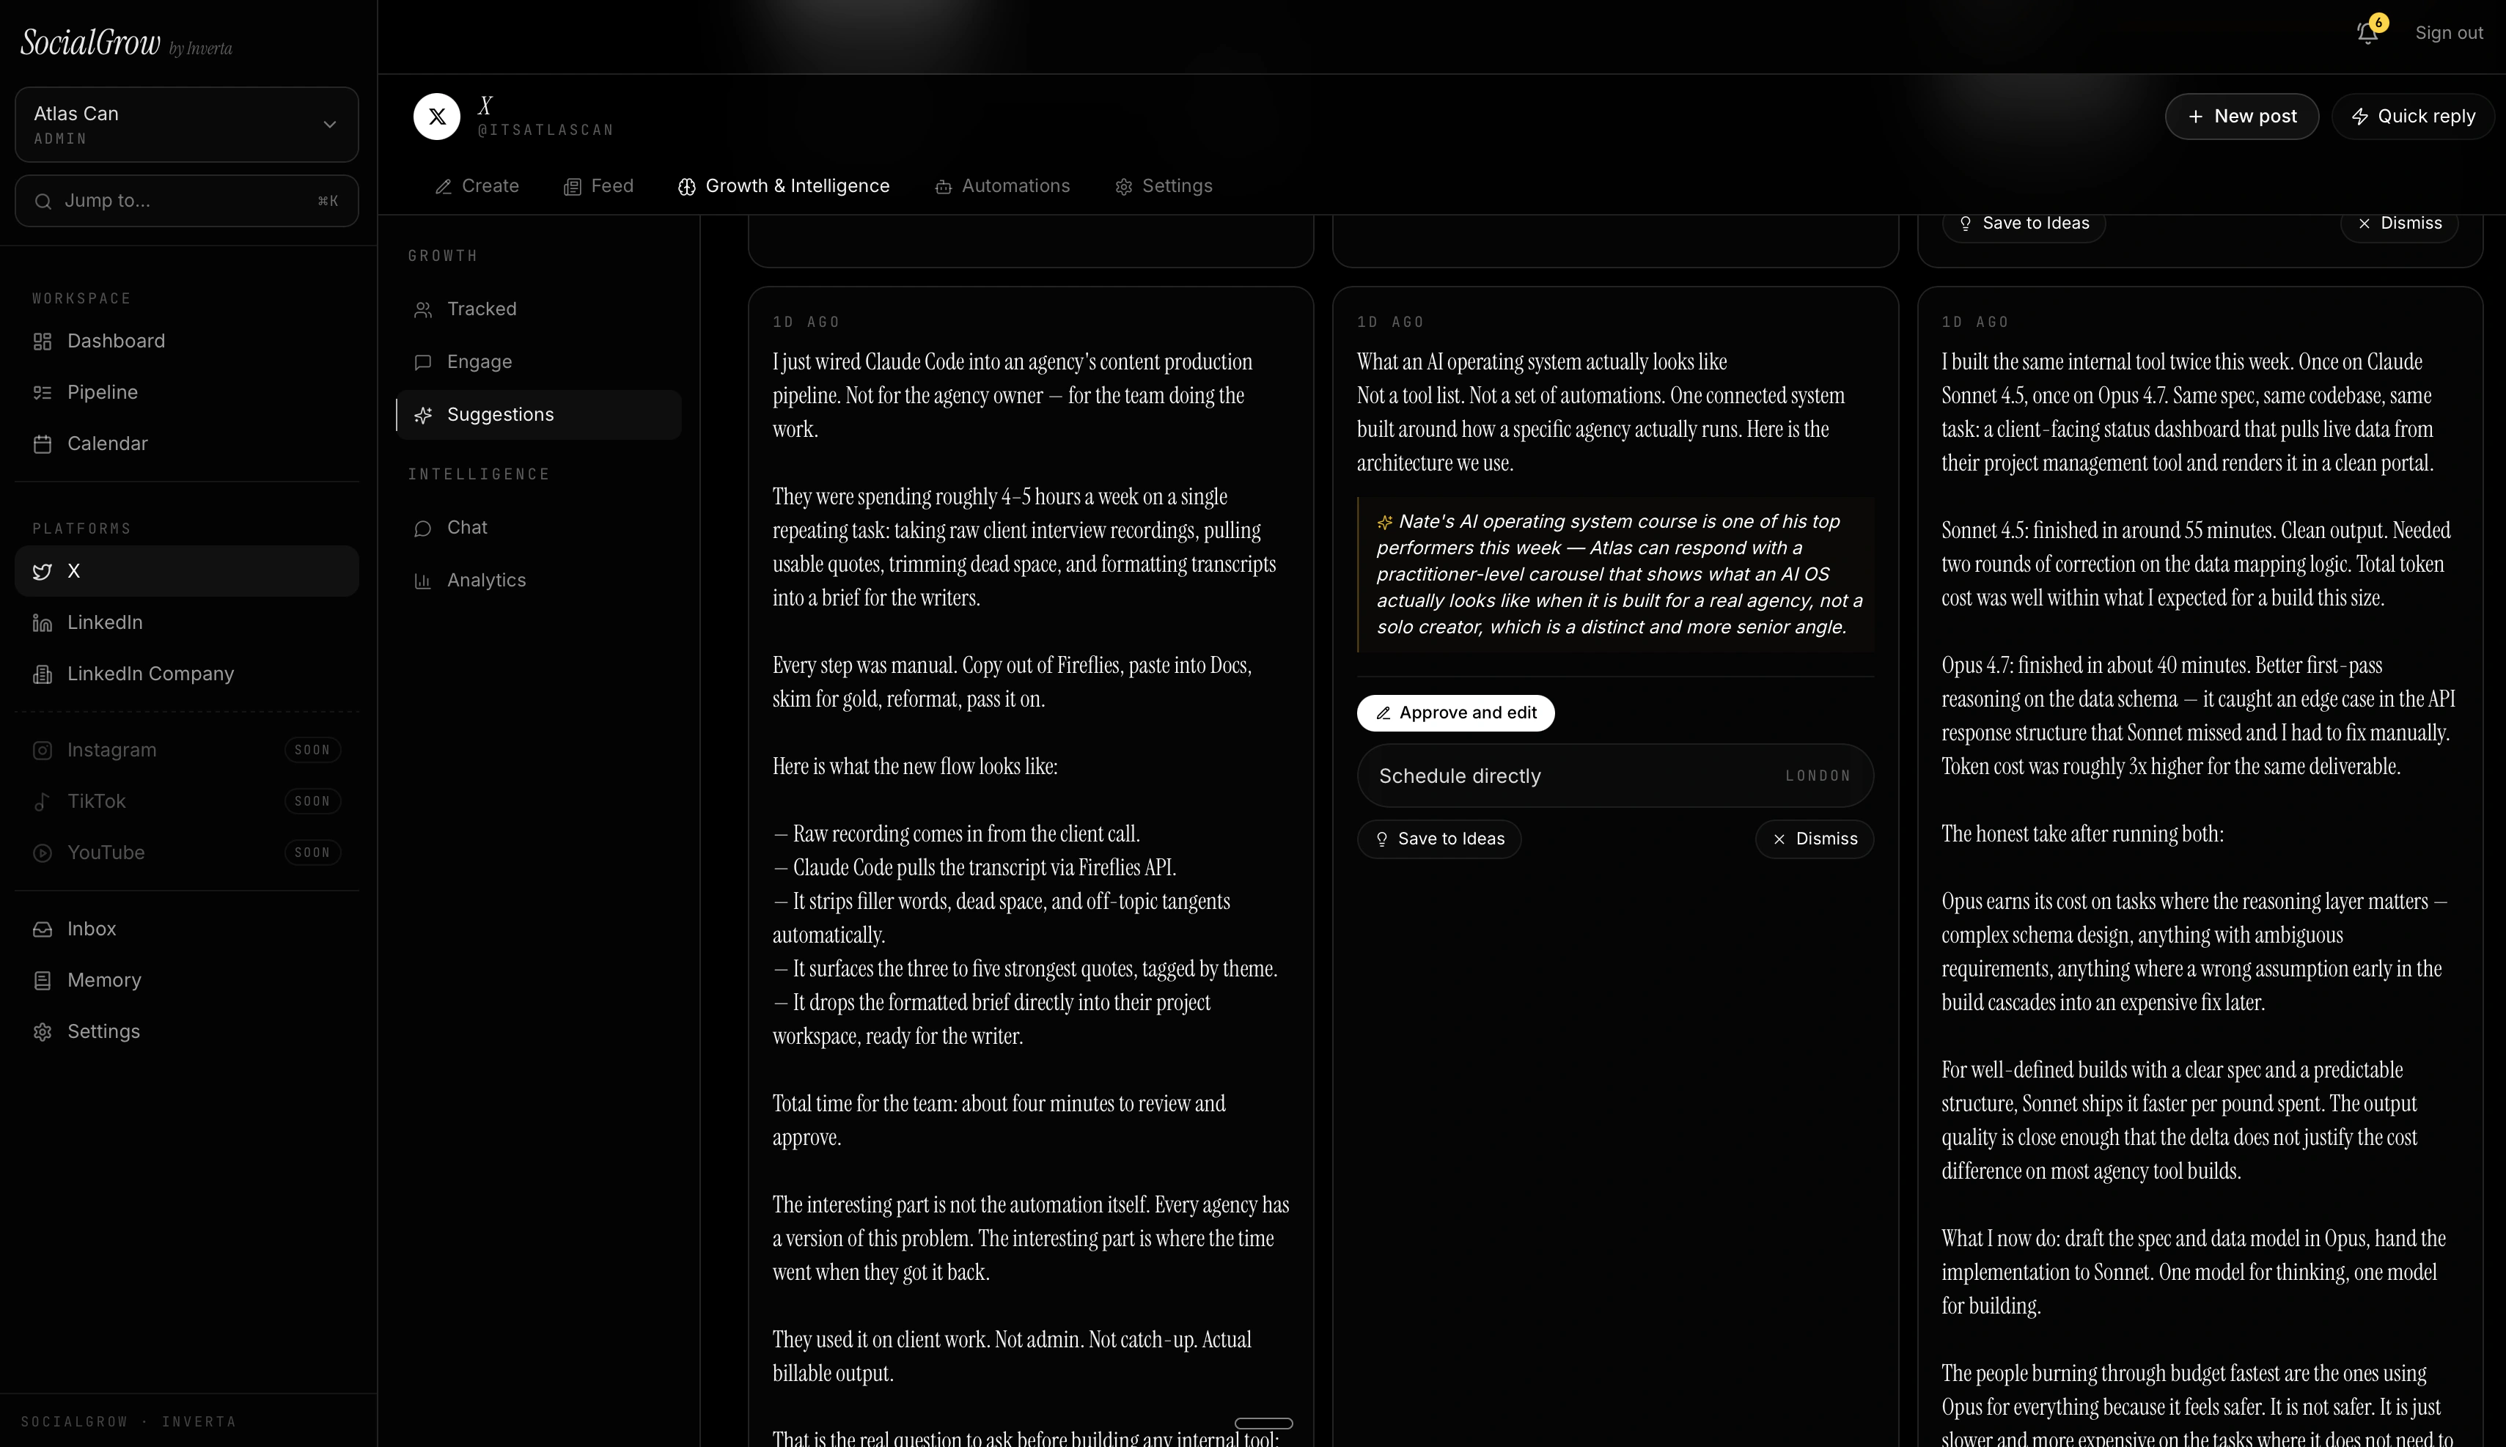Click the Analytics bar chart icon

422,581
